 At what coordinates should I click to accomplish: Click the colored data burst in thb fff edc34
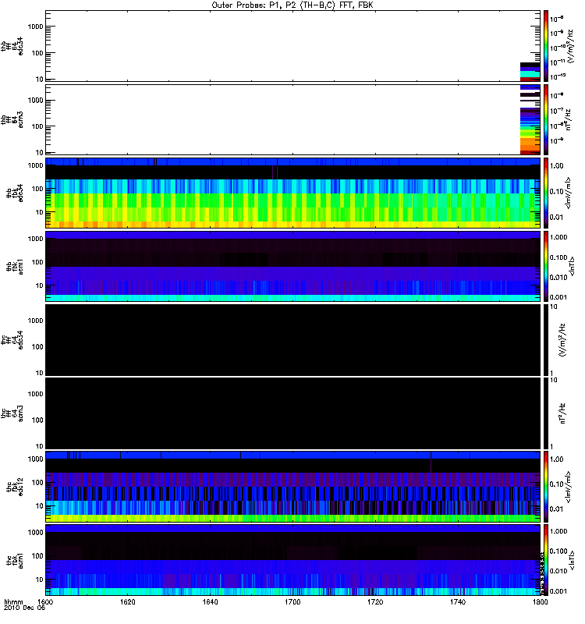click(530, 72)
